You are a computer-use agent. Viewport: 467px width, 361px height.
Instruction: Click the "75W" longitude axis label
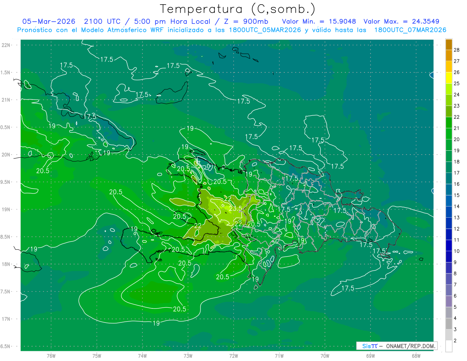pyautogui.click(x=97, y=356)
